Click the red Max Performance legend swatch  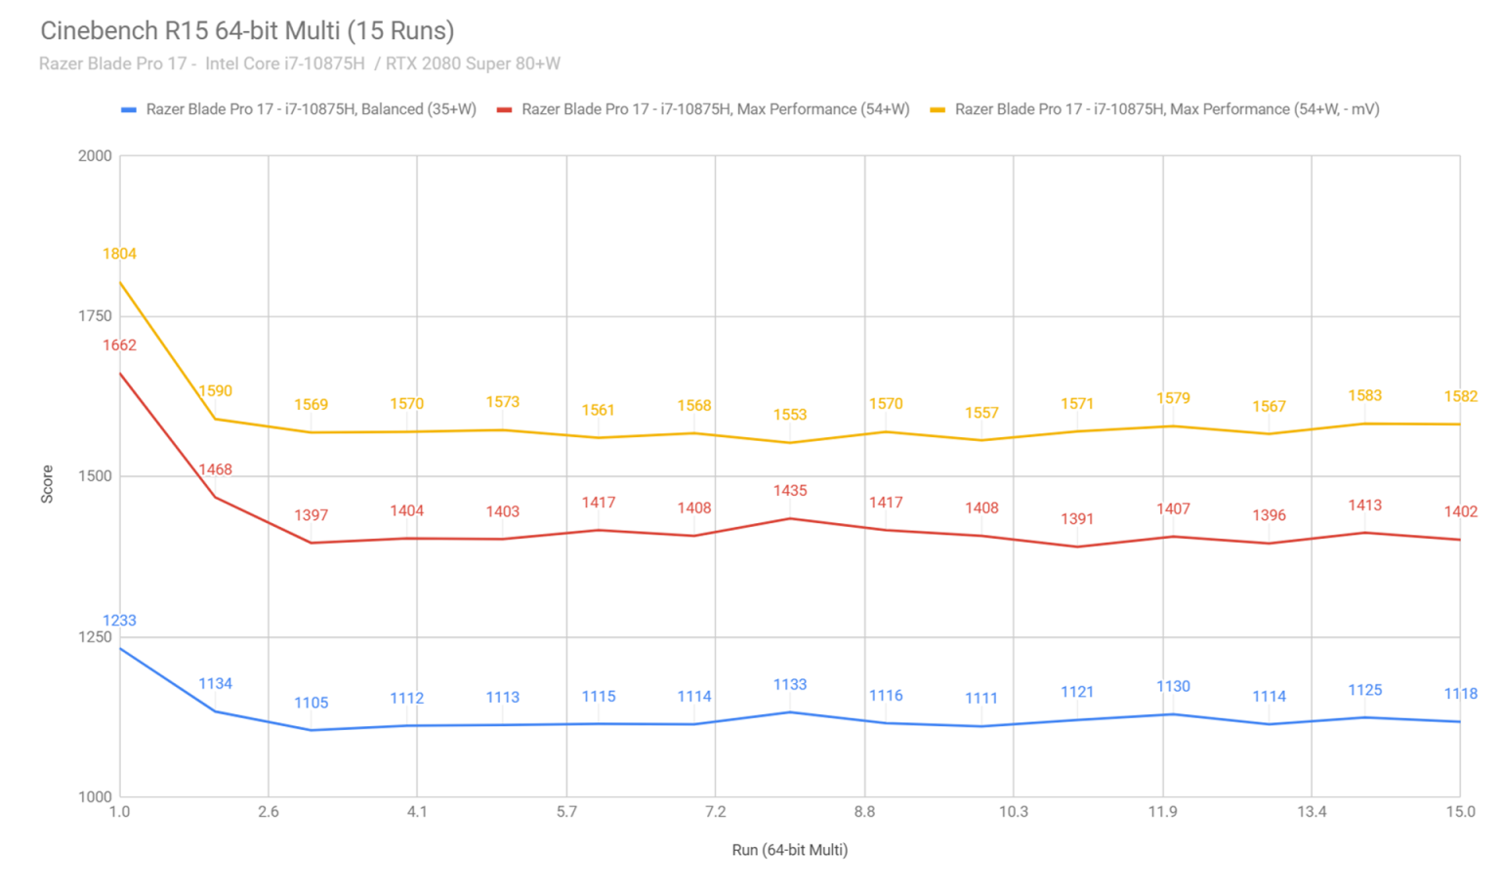[504, 109]
